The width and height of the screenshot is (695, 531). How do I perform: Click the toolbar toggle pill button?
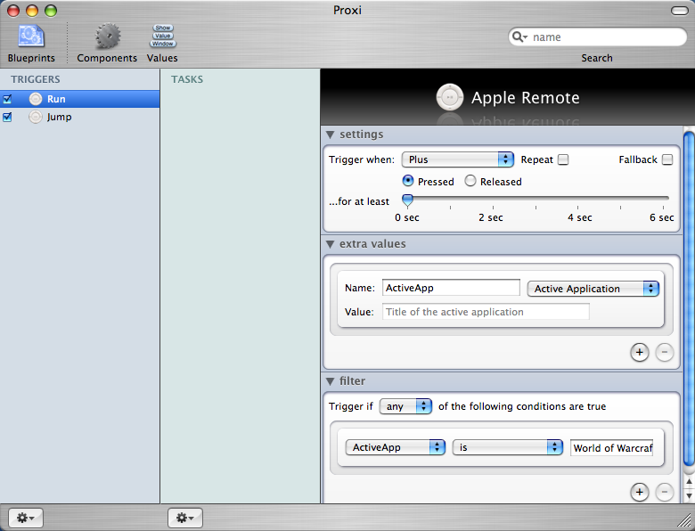[680, 11]
